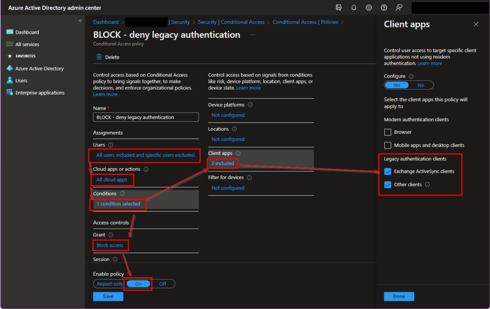Set Enable policy to Report-only

pyautogui.click(x=110, y=284)
